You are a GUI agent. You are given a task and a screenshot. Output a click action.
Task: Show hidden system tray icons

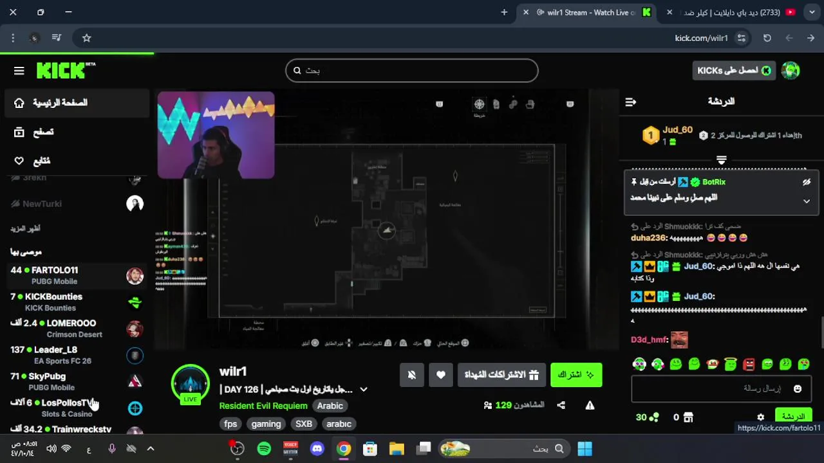(x=150, y=449)
